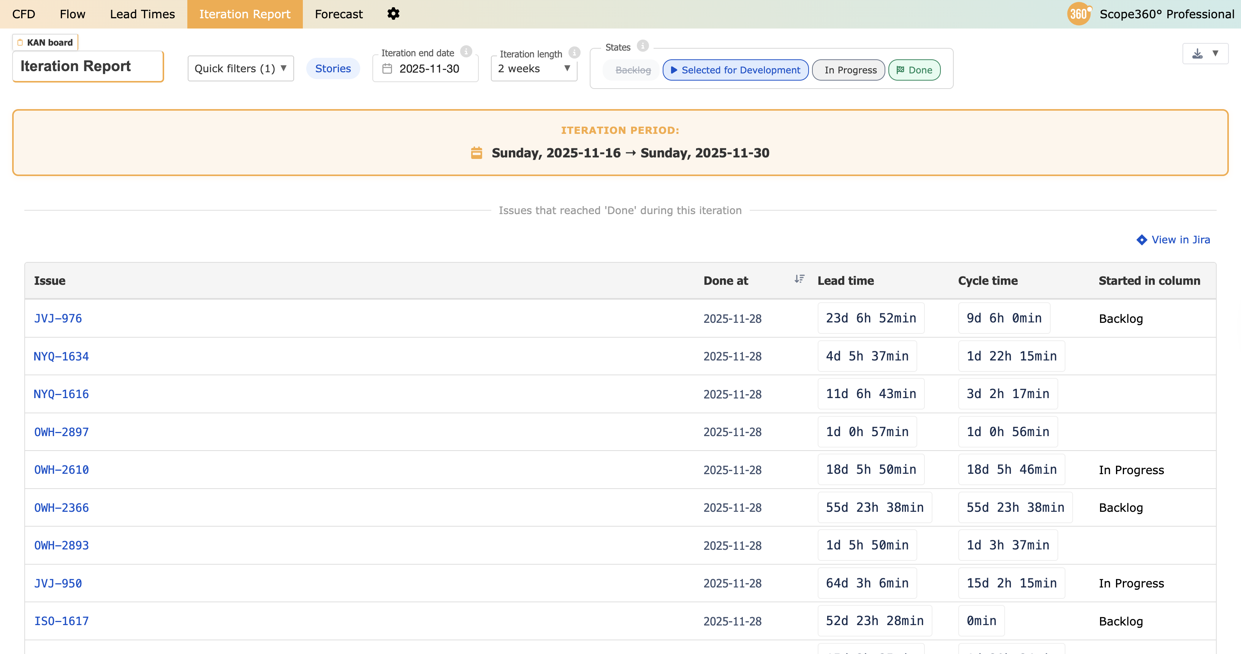Open the Forecast tab

click(x=339, y=14)
